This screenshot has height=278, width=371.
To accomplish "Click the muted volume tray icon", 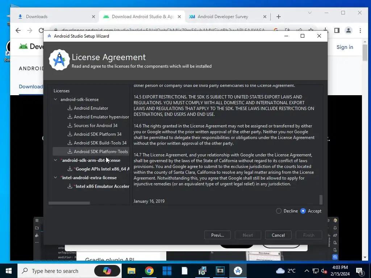I will pos(324,271).
